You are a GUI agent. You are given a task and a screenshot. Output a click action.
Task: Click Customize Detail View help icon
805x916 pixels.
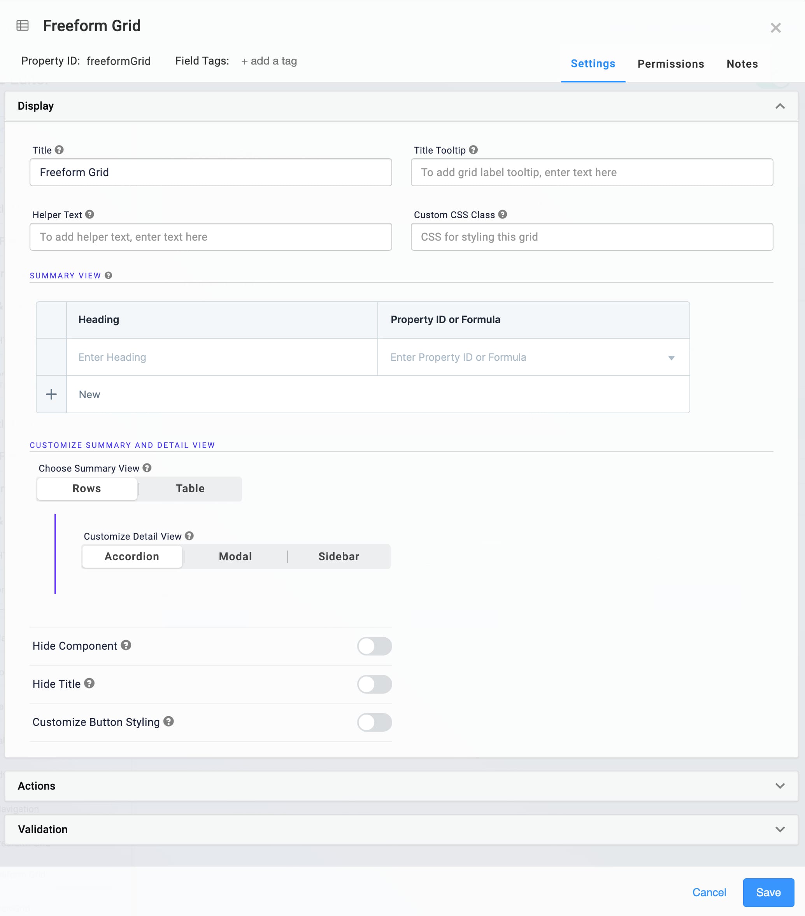click(189, 535)
